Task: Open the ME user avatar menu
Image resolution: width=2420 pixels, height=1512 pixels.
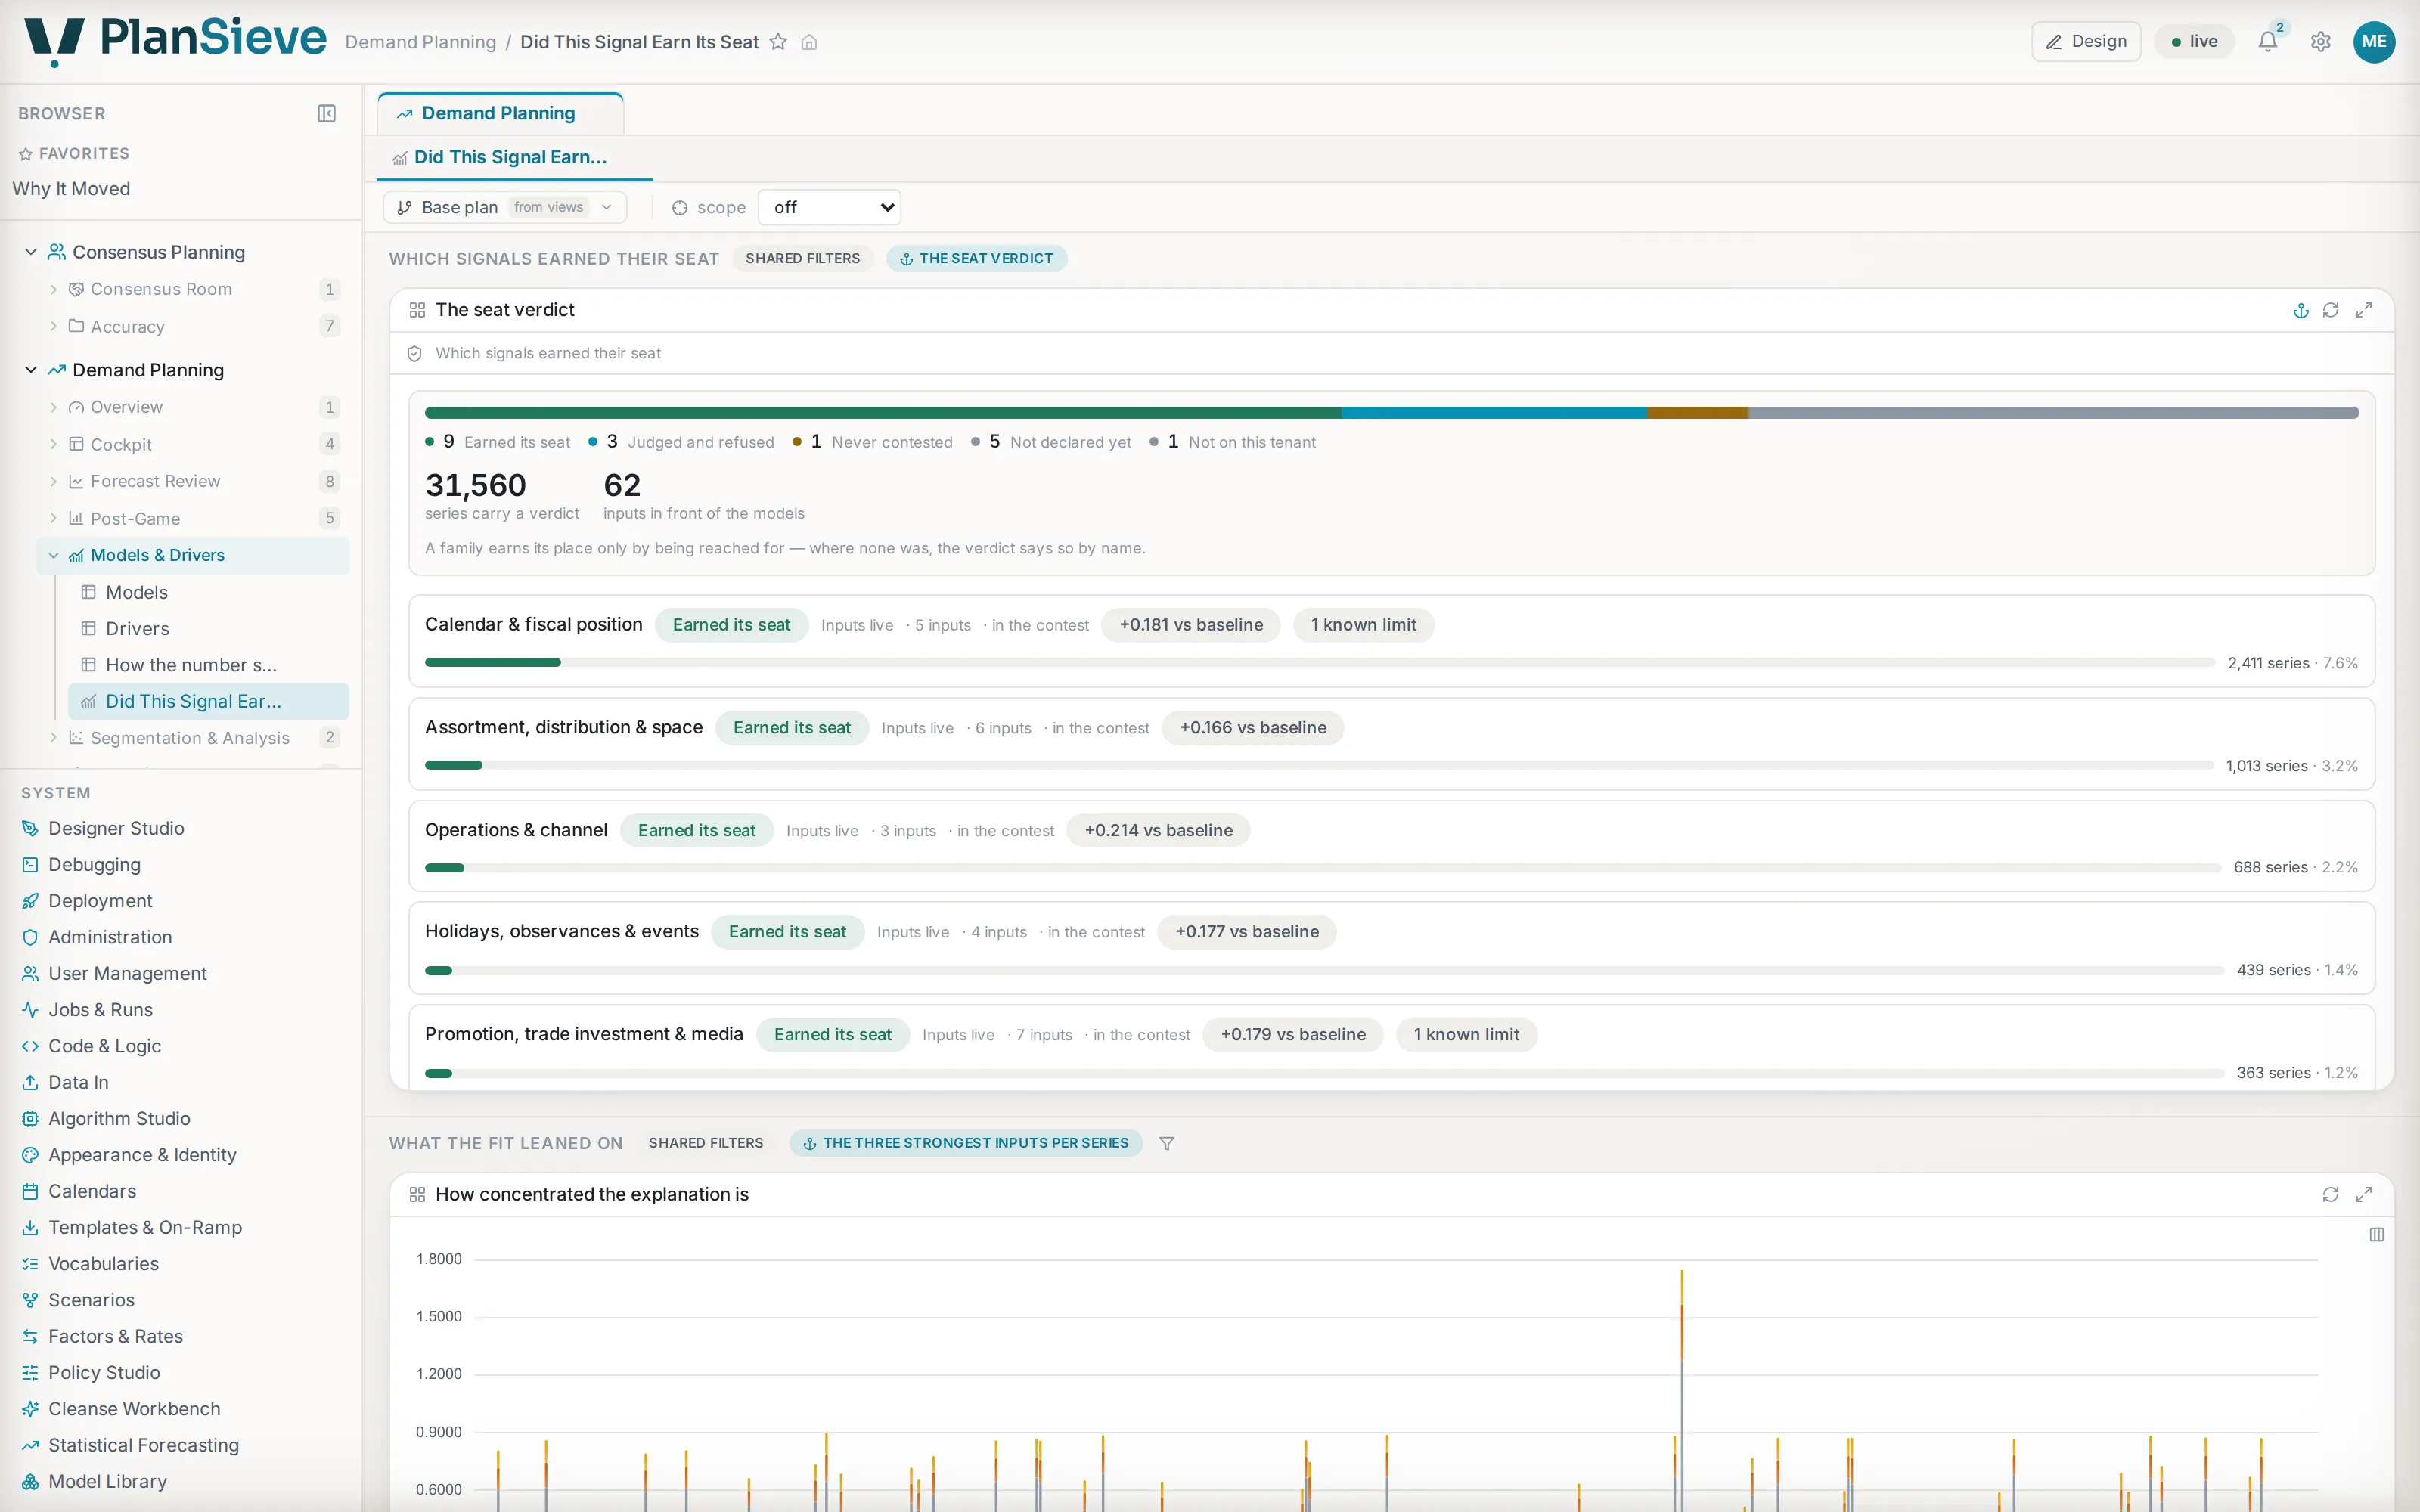Action: point(2373,41)
